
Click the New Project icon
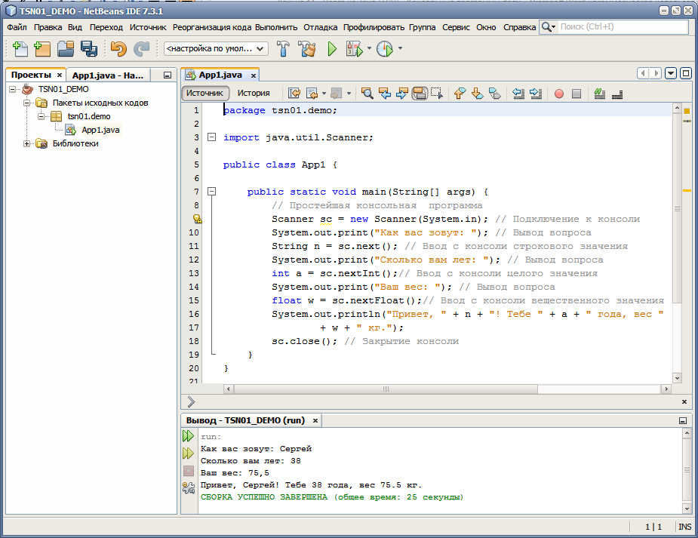pos(42,49)
